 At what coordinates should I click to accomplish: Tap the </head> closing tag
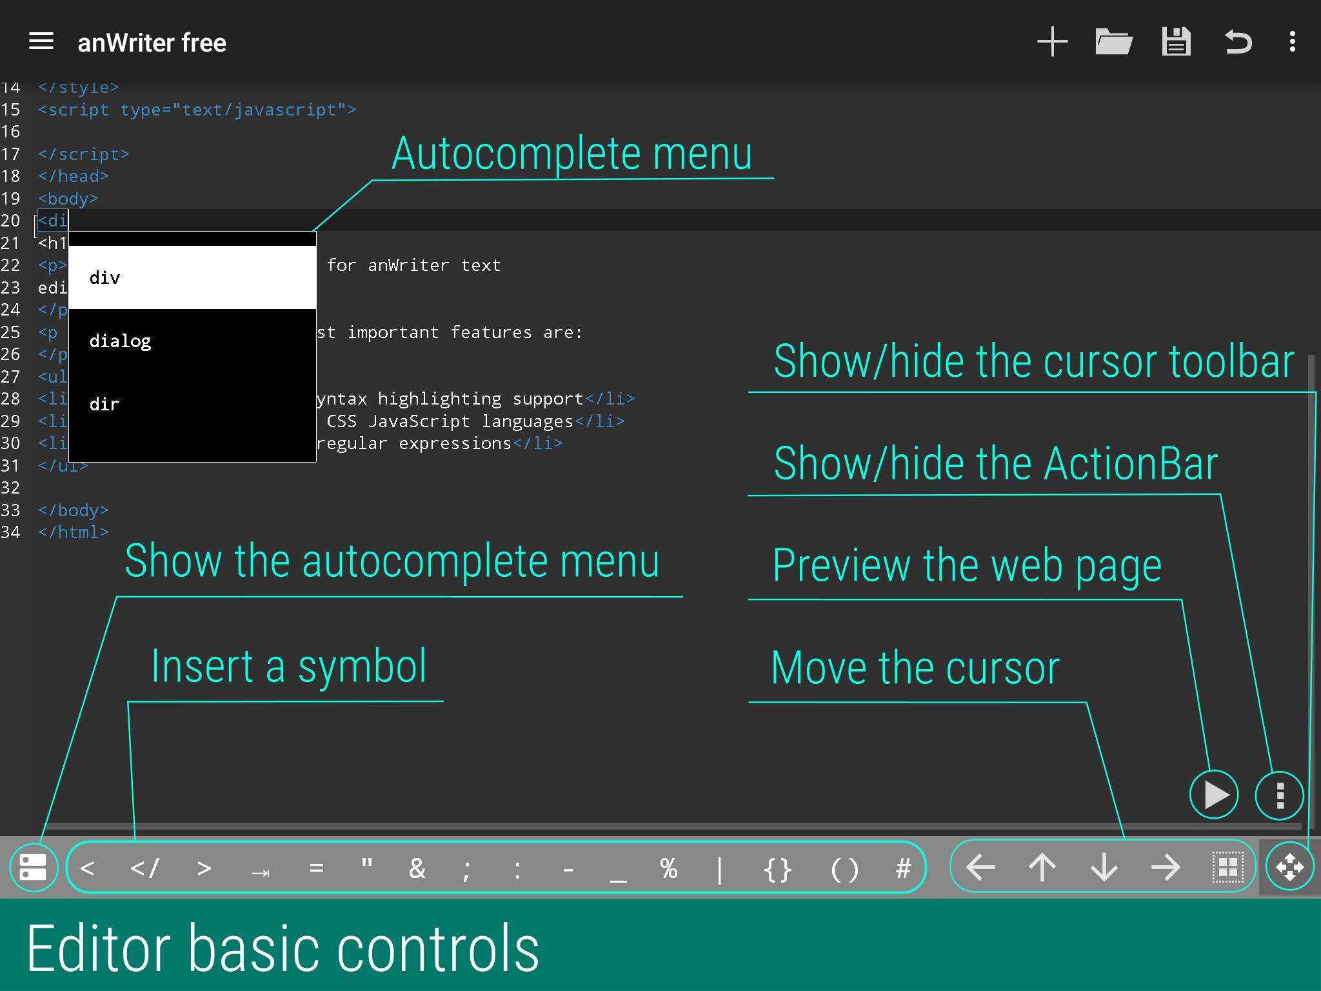(73, 176)
